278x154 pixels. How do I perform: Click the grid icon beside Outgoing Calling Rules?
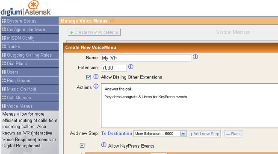4,55
